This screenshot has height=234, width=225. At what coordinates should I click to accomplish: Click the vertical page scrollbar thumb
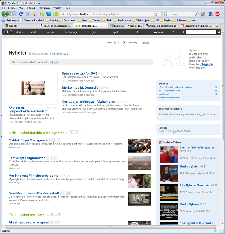click(222, 86)
